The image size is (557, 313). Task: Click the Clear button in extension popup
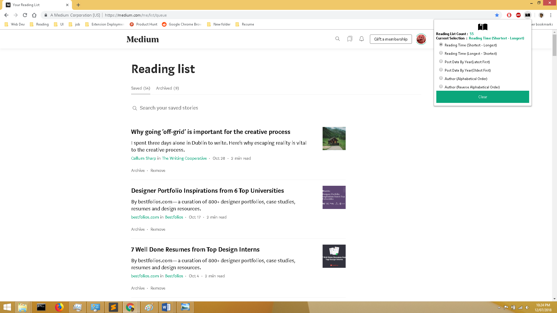[482, 97]
